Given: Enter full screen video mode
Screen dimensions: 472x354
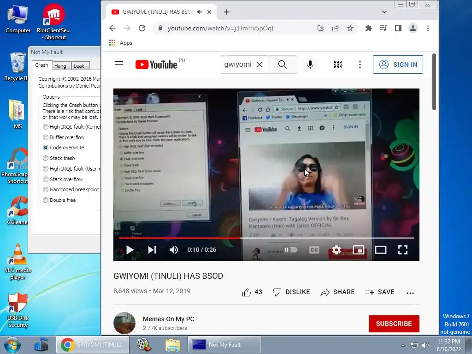Looking at the screenshot, I should point(403,250).
